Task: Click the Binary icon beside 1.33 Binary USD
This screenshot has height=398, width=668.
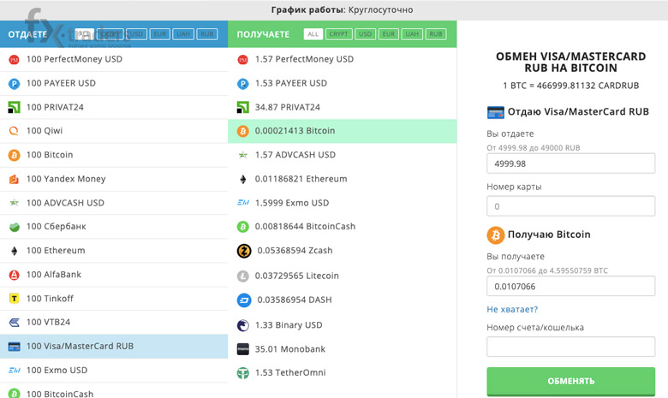Action: pyautogui.click(x=243, y=325)
